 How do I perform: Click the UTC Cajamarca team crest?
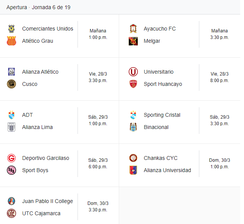coord(11,213)
